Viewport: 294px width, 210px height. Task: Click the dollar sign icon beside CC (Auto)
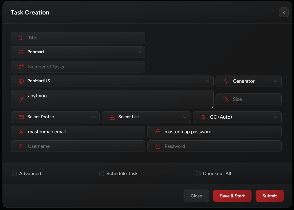tap(203, 117)
